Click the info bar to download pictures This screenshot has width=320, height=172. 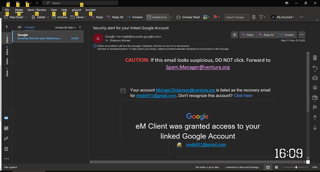coord(163,49)
